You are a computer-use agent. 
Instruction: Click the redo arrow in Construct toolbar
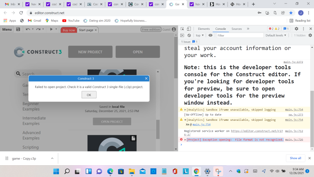pyautogui.click(x=38, y=29)
